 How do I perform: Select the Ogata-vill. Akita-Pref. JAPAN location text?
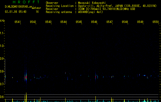tap(100, 6)
